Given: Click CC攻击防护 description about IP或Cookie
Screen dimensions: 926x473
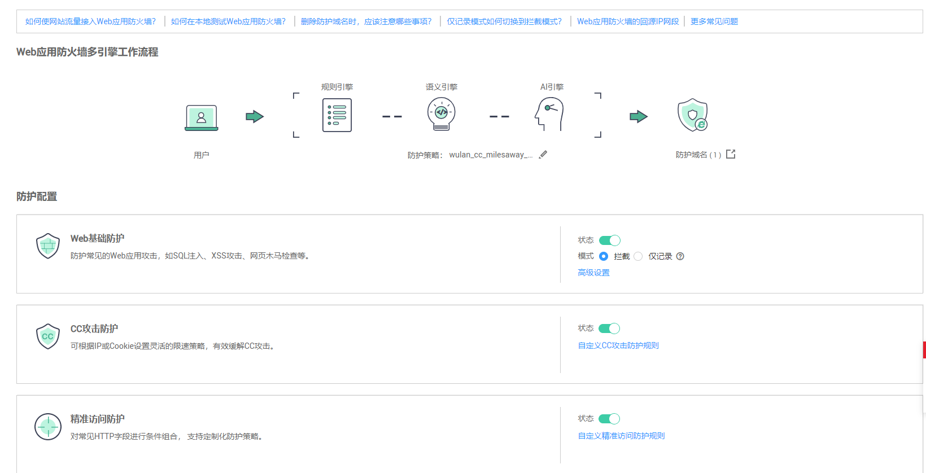Looking at the screenshot, I should 174,346.
